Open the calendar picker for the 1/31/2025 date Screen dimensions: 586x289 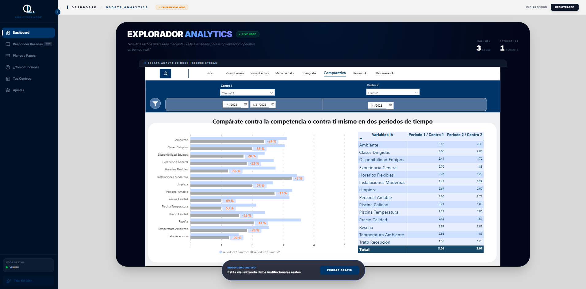[273, 104]
